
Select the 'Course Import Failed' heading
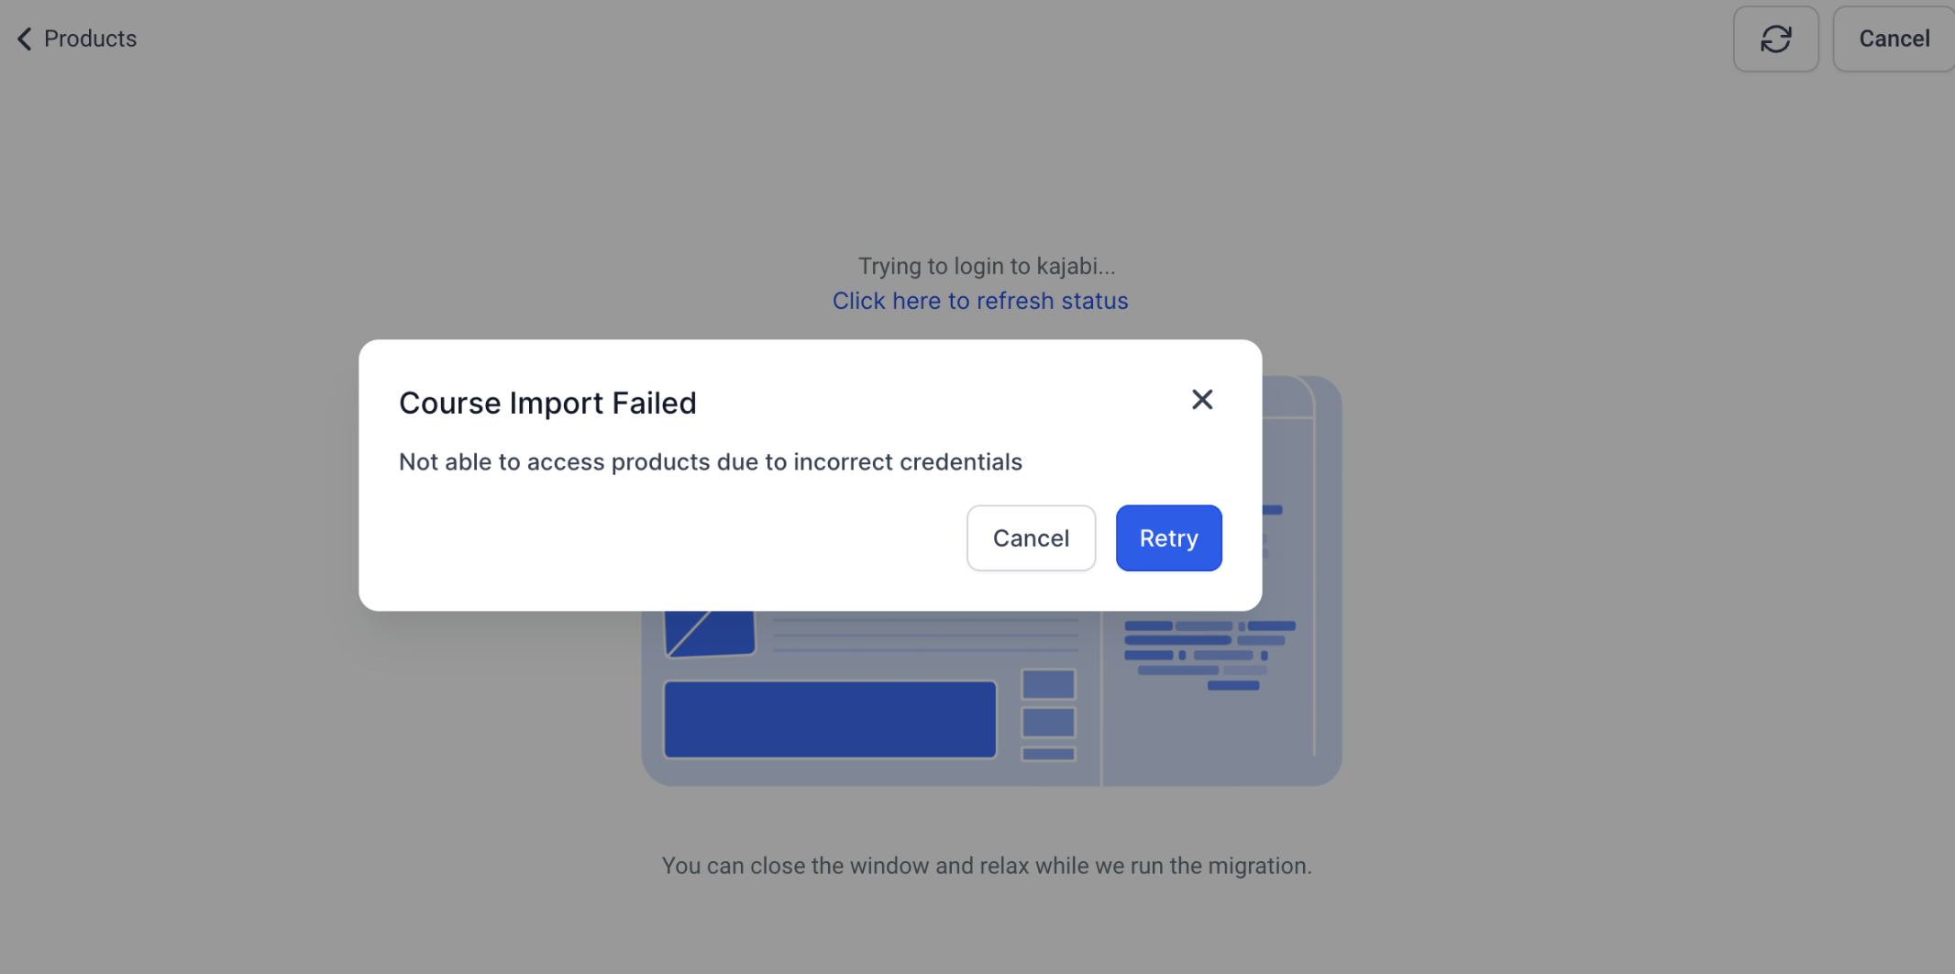(x=547, y=403)
